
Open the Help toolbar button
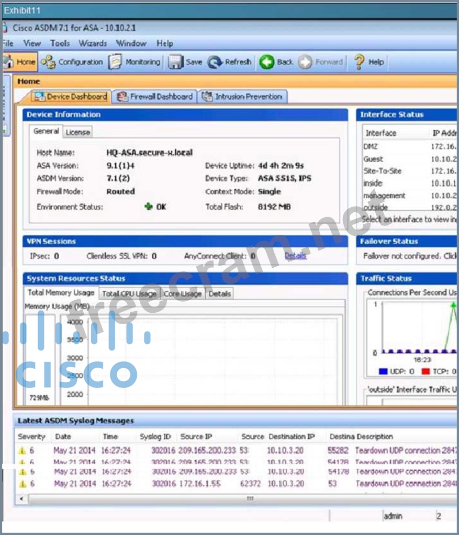pos(370,62)
